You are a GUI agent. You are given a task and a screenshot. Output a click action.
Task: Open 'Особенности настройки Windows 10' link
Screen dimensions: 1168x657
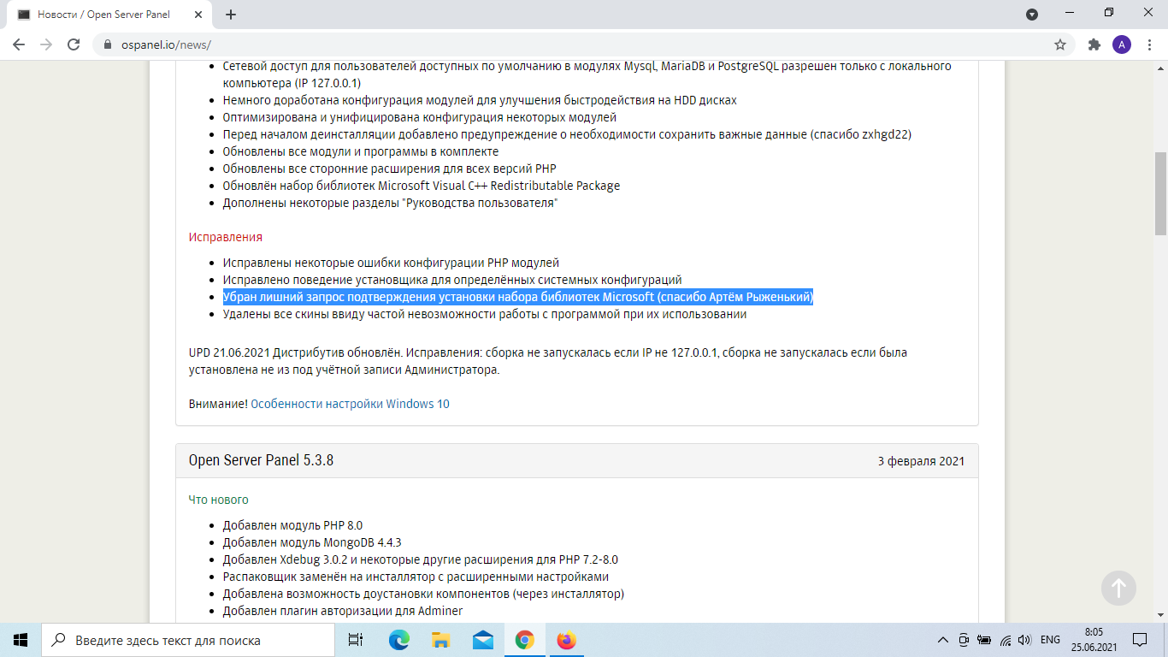click(x=350, y=404)
